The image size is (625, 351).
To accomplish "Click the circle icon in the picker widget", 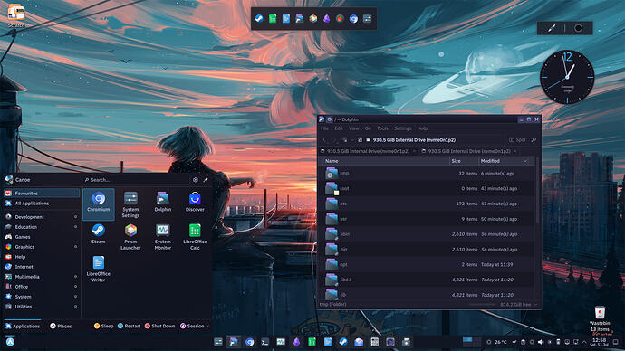I will (578, 28).
